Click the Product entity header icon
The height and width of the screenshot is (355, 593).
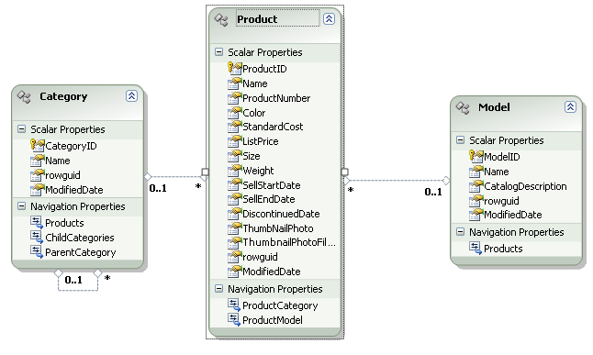[x=221, y=19]
